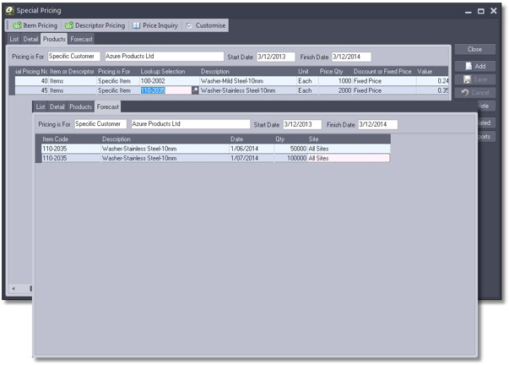Click the lookup icon beside 110-2035

[x=196, y=90]
